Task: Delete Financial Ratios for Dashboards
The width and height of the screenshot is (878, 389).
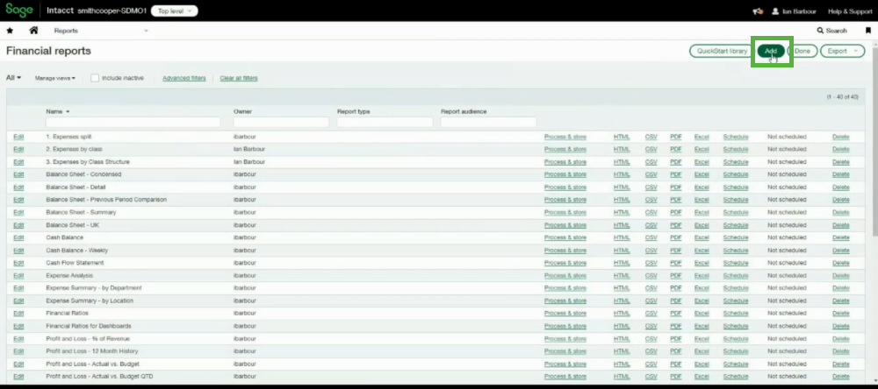Action: click(x=840, y=326)
